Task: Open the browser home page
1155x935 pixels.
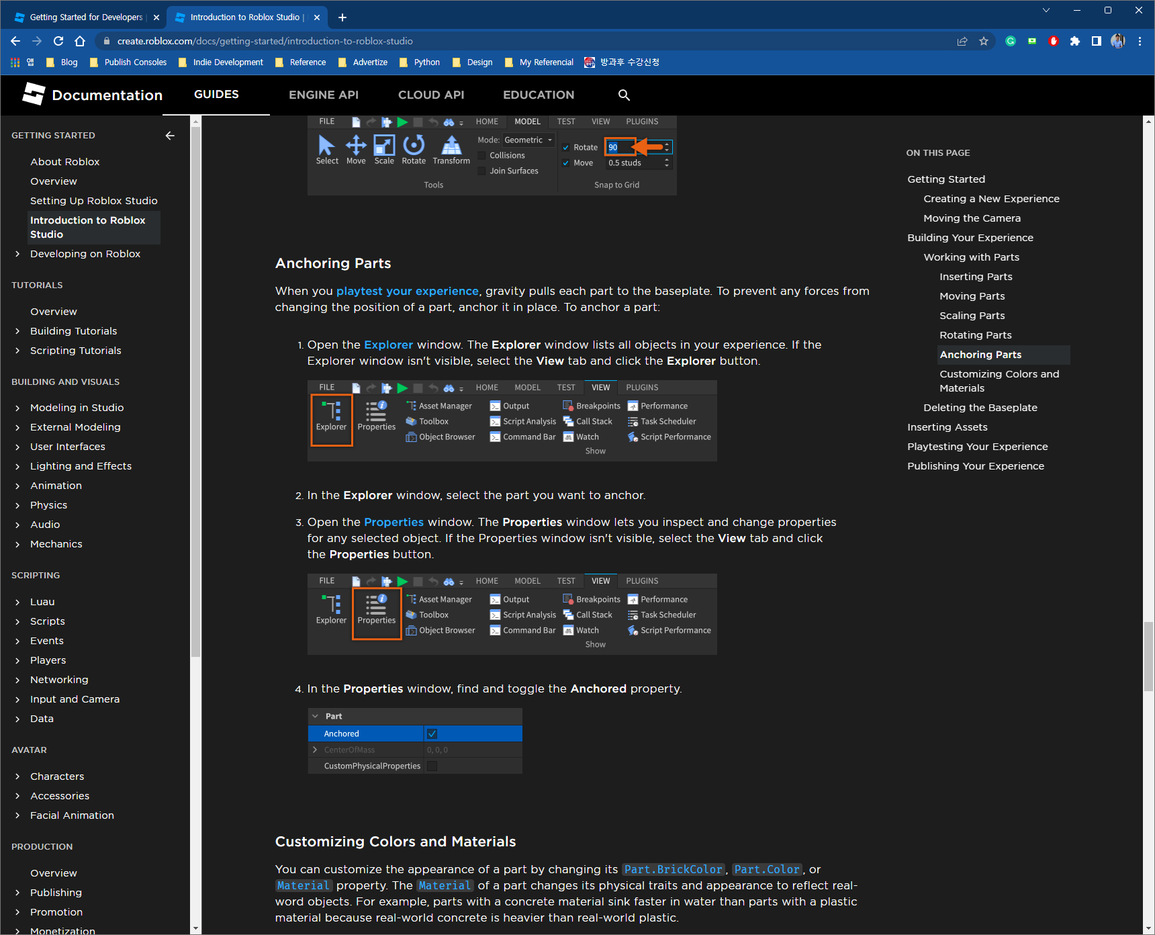Action: [80, 41]
